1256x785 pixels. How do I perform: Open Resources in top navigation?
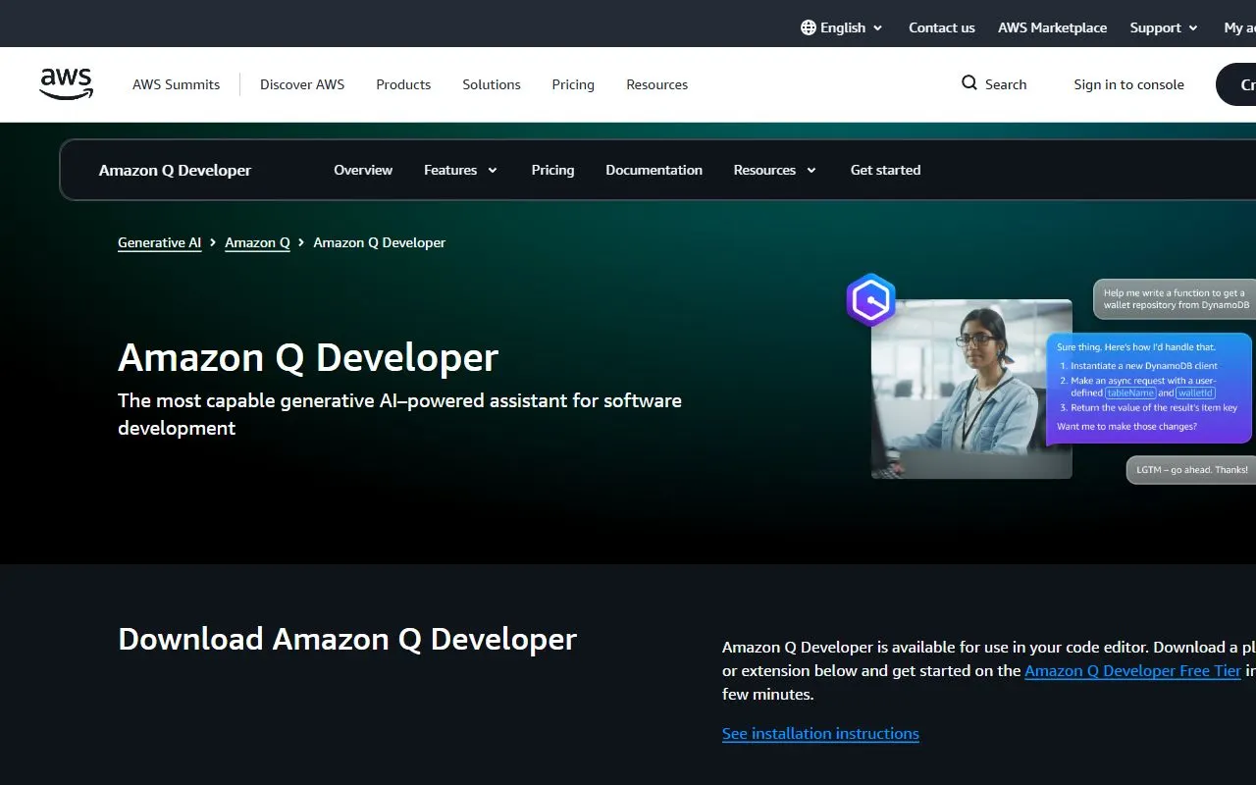click(657, 84)
